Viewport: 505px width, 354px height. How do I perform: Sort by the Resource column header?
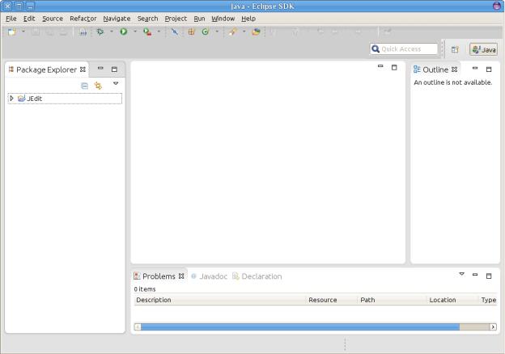tap(332, 300)
